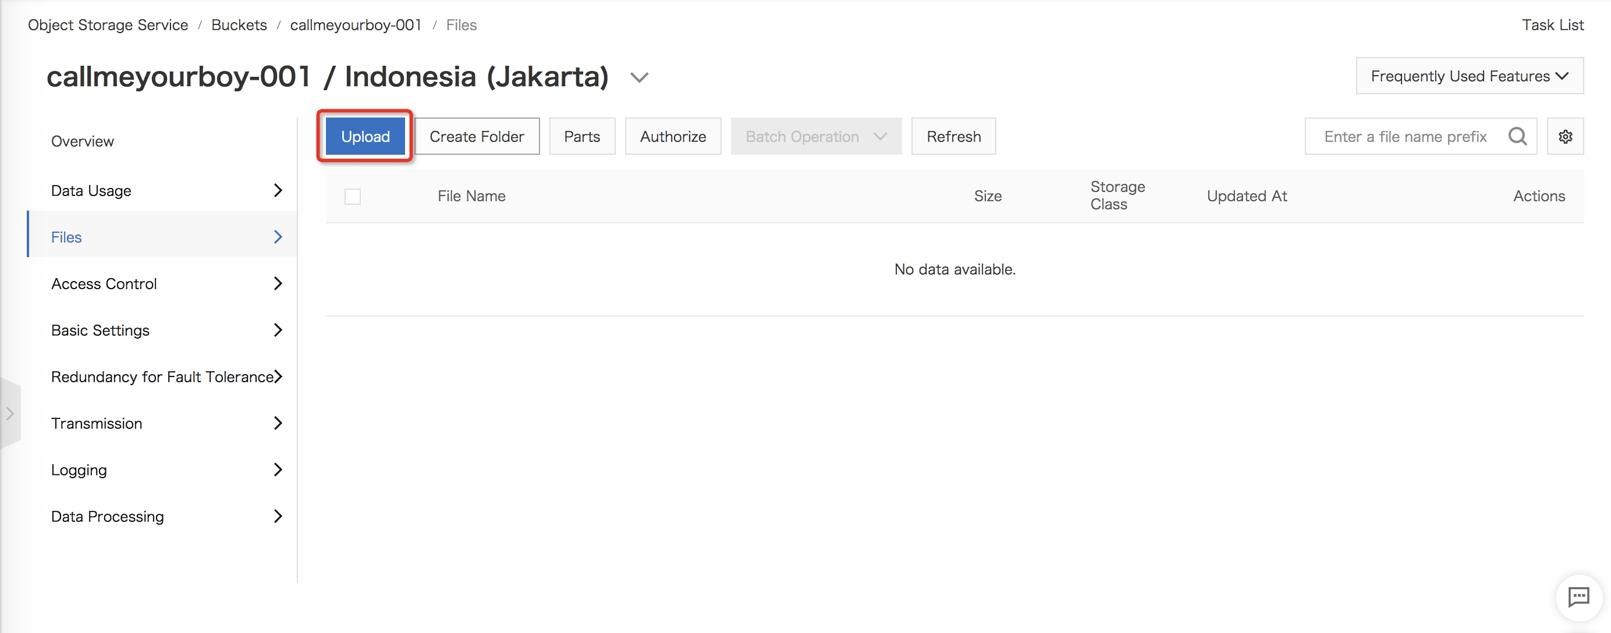Click the search magnifier icon
The image size is (1611, 633).
point(1517,136)
